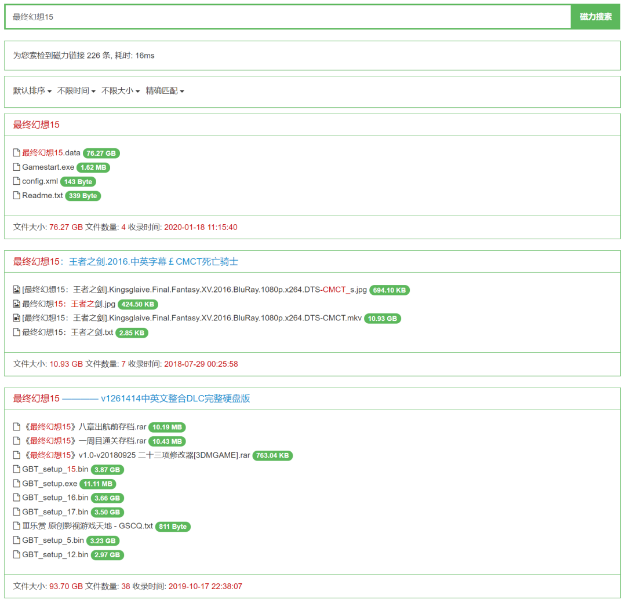The image size is (626, 603).
Task: Click the file icon beside GBT_setup_5.bin
Action: point(16,540)
